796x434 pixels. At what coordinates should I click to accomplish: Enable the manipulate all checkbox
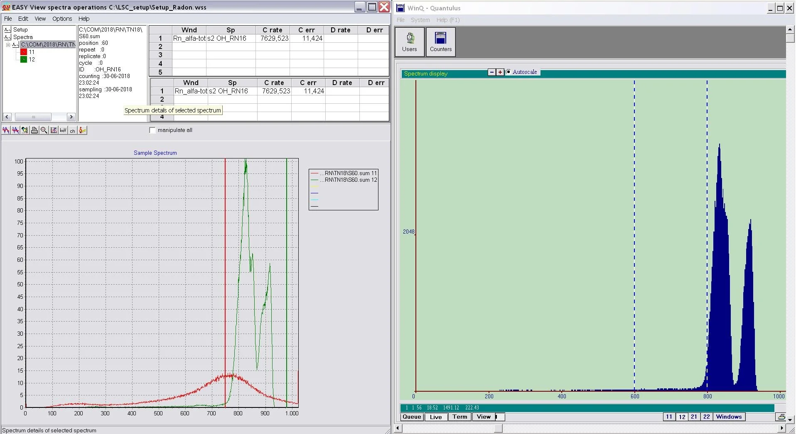pyautogui.click(x=152, y=130)
